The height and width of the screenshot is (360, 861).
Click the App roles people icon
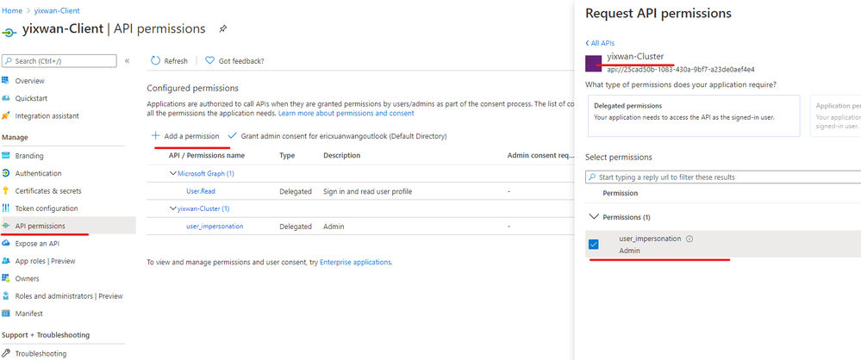pos(6,261)
